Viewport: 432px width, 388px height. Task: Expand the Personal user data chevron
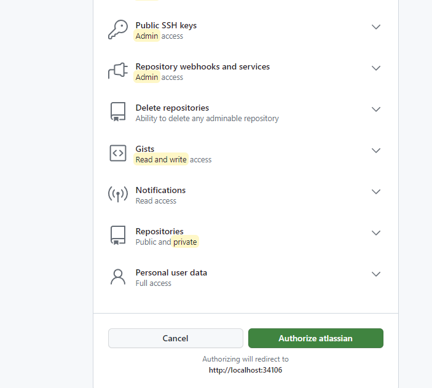pyautogui.click(x=376, y=274)
